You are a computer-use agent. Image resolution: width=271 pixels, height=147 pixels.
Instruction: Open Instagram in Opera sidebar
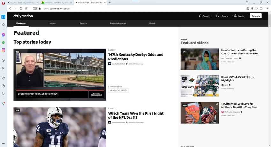(x=3, y=50)
